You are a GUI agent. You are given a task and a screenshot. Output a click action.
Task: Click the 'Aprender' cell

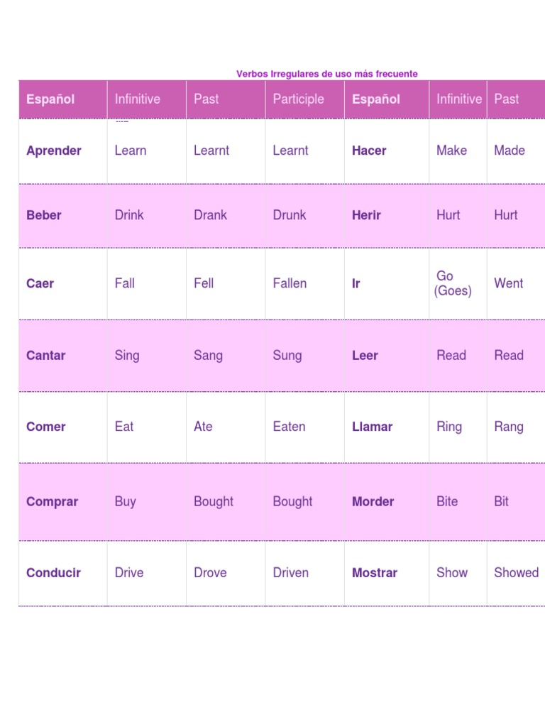coord(54,151)
